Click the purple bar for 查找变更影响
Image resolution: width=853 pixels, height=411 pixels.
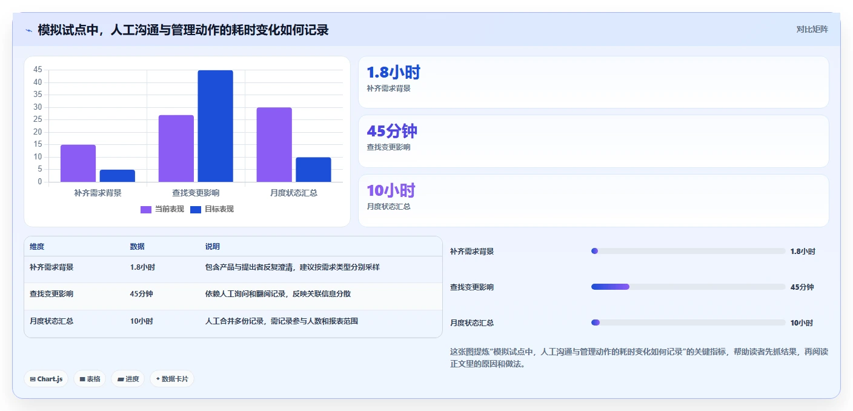(x=176, y=149)
